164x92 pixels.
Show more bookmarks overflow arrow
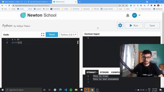[136, 9]
